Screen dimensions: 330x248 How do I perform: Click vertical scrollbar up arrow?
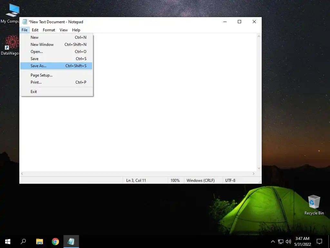click(x=259, y=36)
